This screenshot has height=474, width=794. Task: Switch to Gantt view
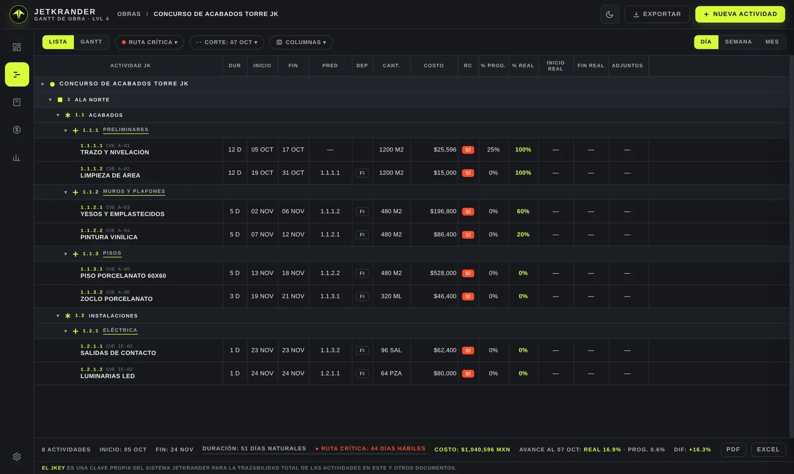92,42
